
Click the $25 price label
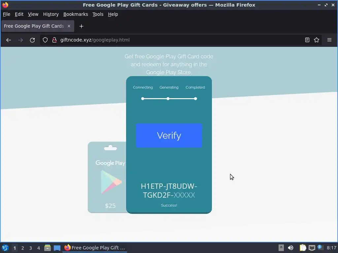tap(110, 206)
